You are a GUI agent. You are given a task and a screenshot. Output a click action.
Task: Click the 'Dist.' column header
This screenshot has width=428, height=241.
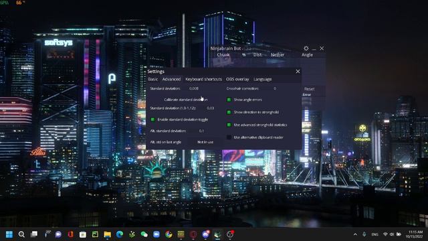coord(257,55)
